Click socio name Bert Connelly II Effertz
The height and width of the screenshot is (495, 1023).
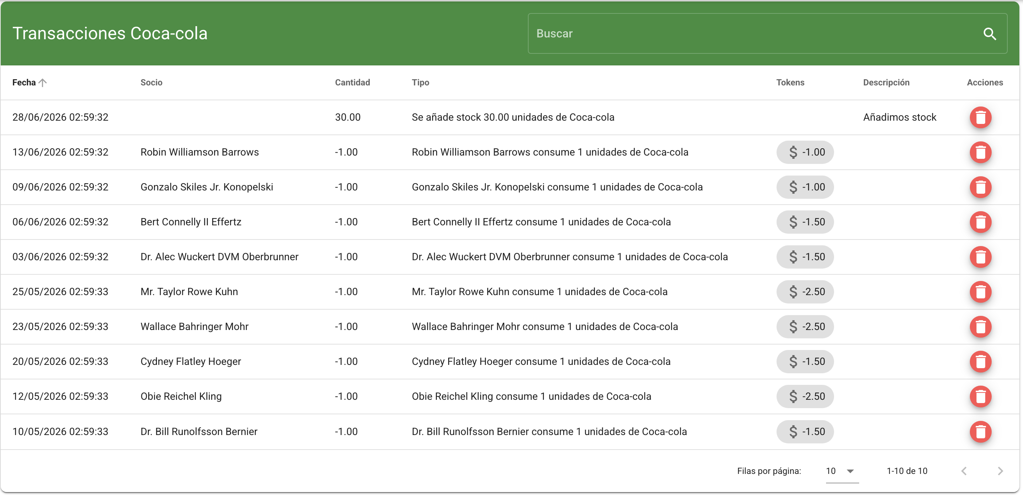191,222
